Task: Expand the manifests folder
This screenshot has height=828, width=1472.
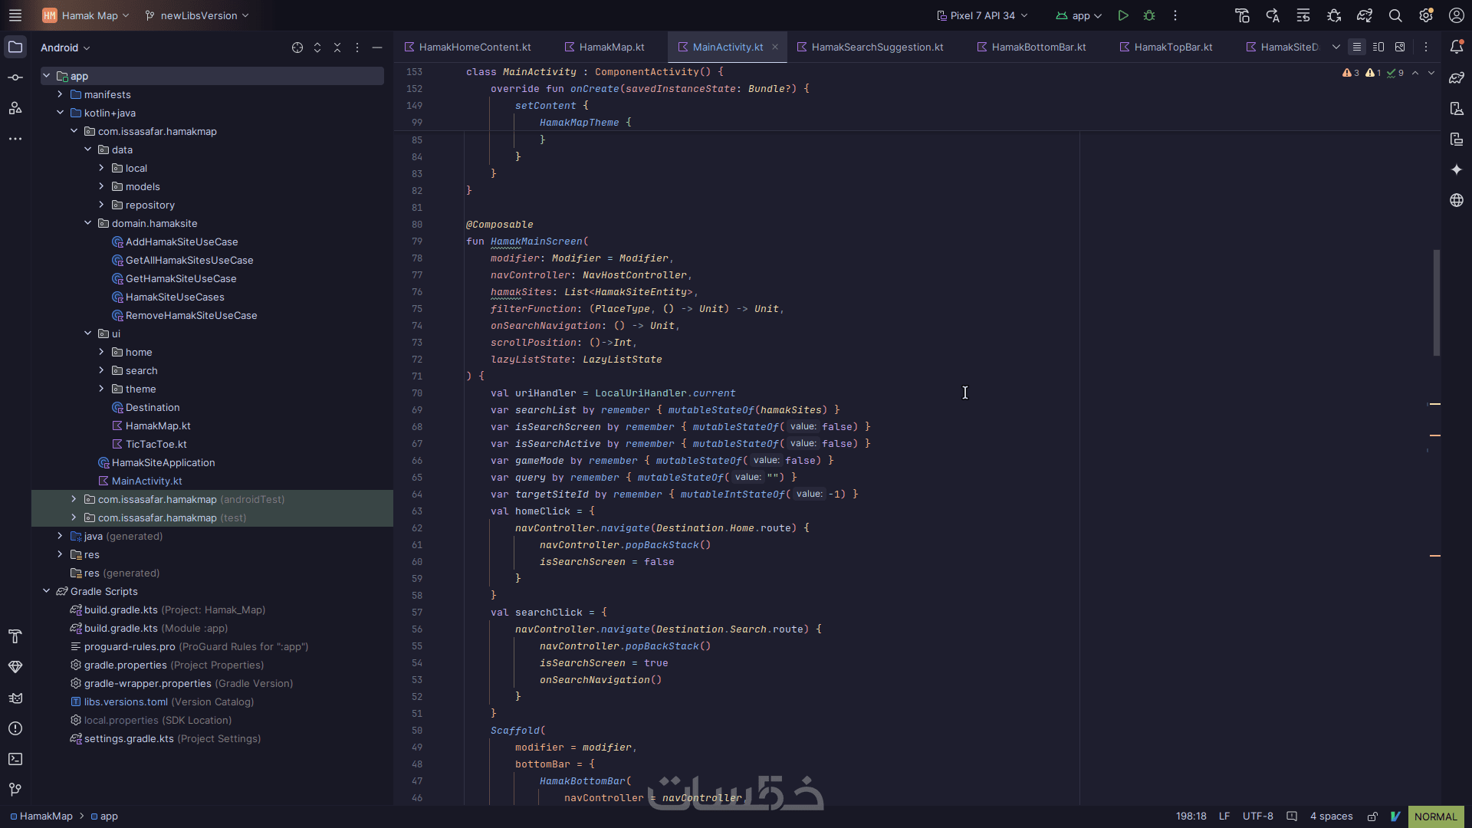Action: pyautogui.click(x=60, y=94)
